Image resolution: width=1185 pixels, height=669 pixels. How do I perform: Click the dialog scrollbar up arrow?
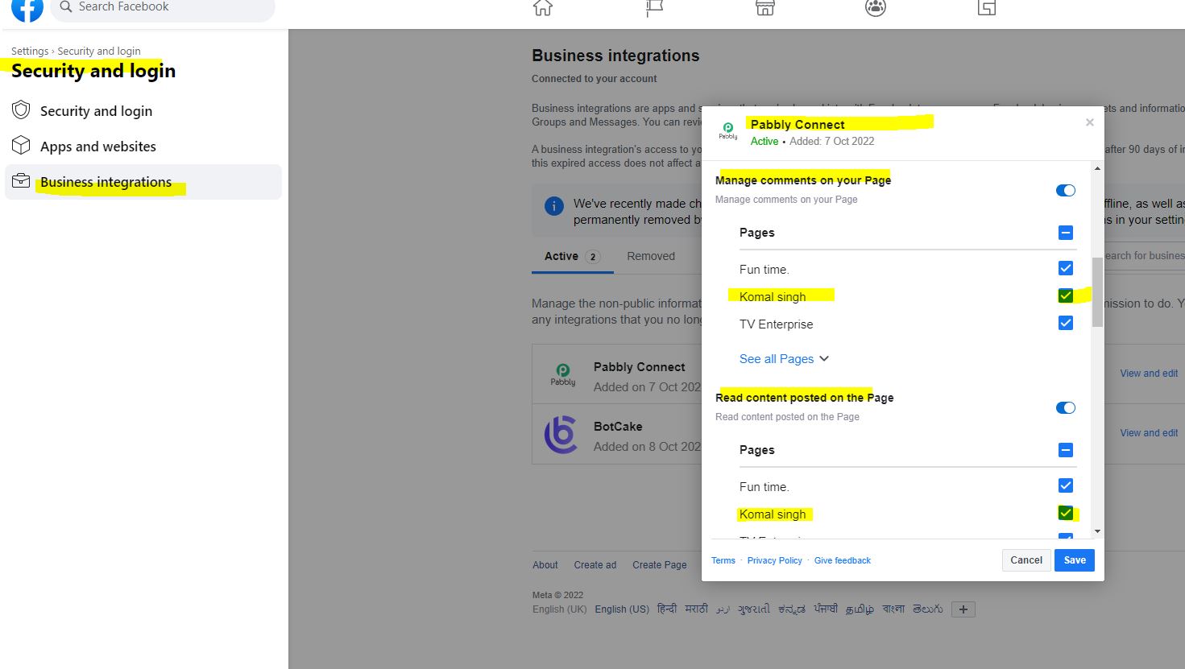point(1097,168)
